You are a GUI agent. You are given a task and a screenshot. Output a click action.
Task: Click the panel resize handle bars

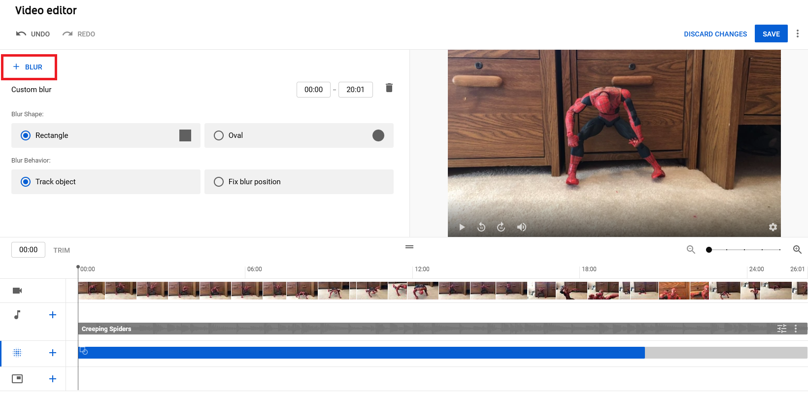[x=409, y=247]
